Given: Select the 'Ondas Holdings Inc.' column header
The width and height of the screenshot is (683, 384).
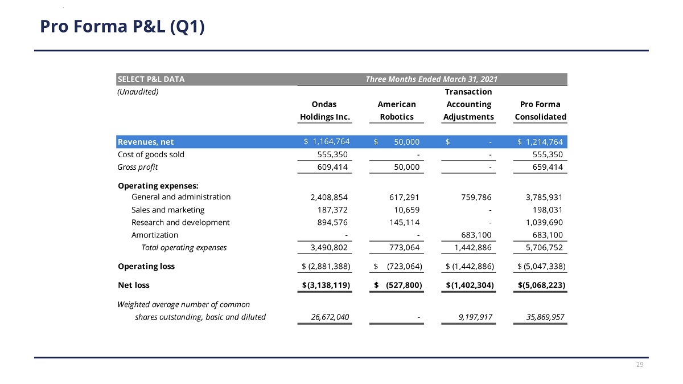Looking at the screenshot, I should click(324, 111).
